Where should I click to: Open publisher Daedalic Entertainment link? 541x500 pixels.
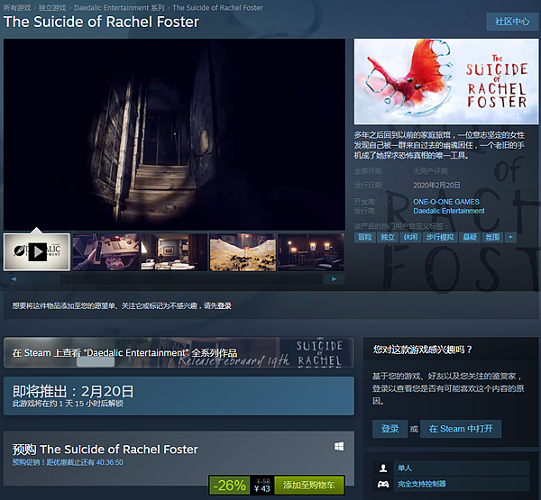coord(449,211)
